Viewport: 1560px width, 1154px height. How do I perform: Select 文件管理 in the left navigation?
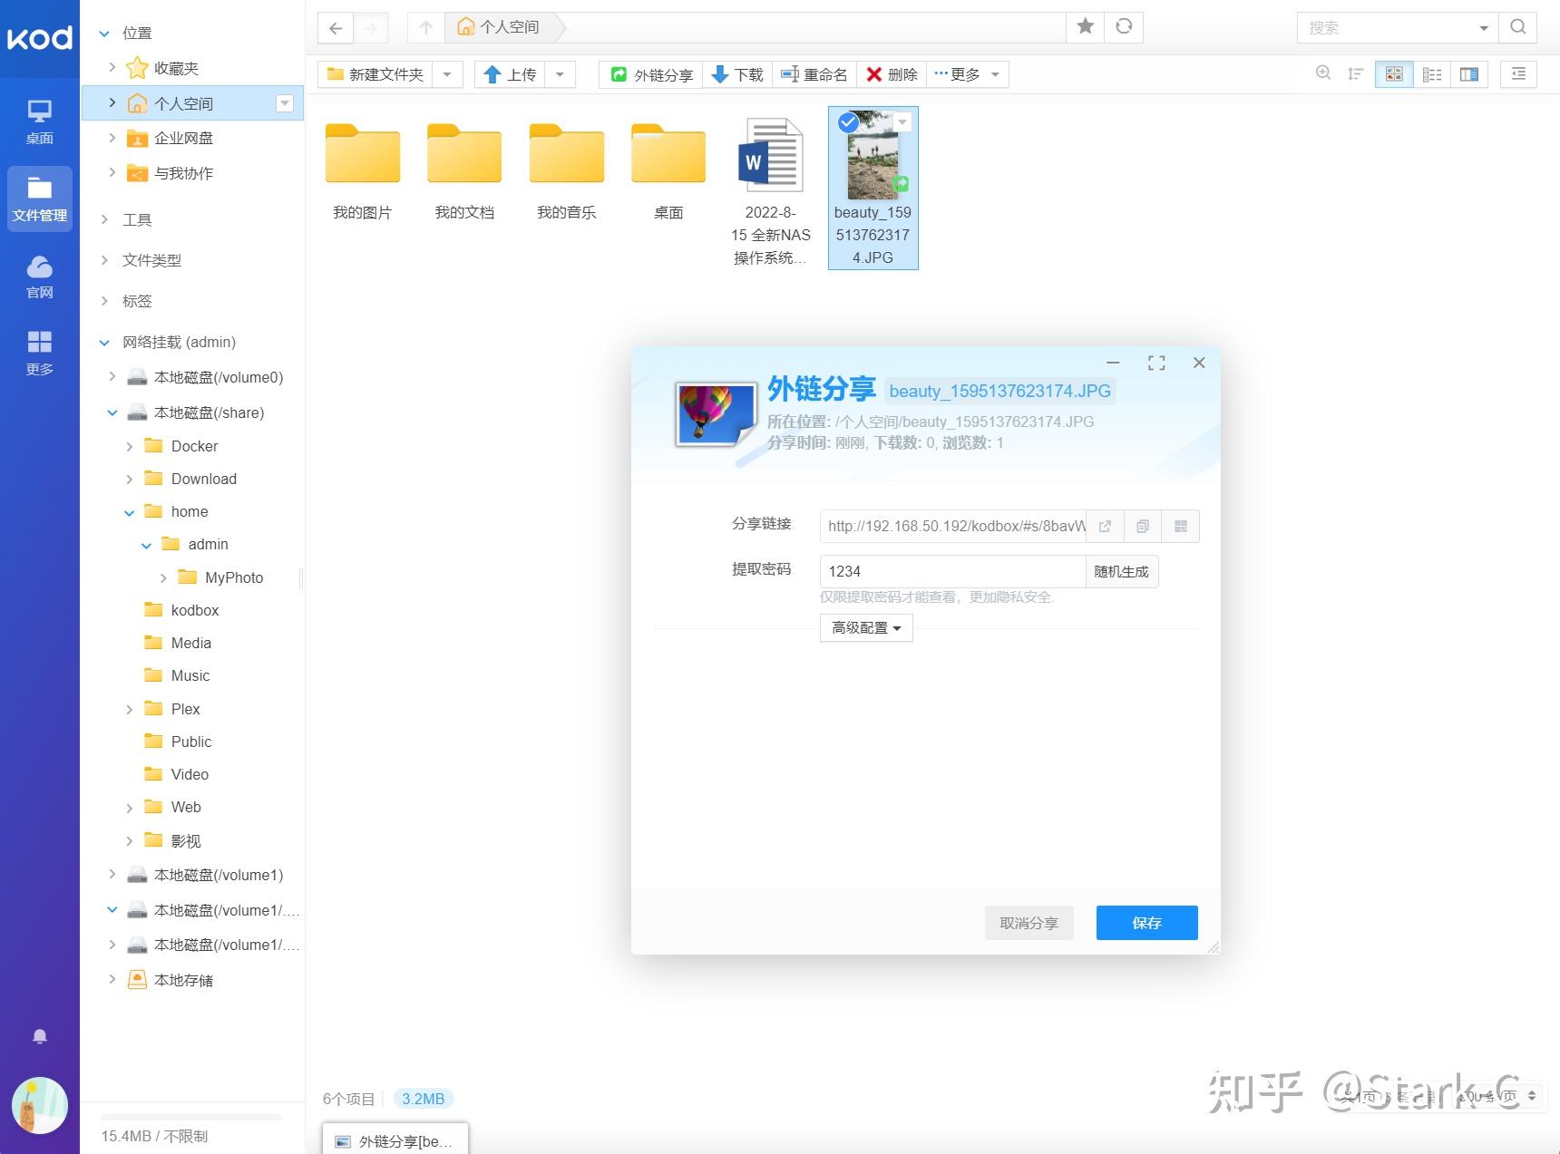[x=40, y=199]
